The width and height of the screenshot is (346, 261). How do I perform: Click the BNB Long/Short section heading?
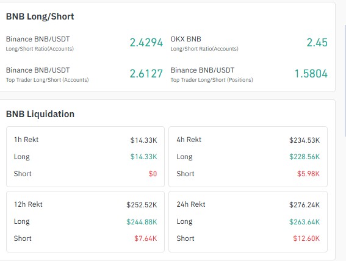click(x=40, y=16)
